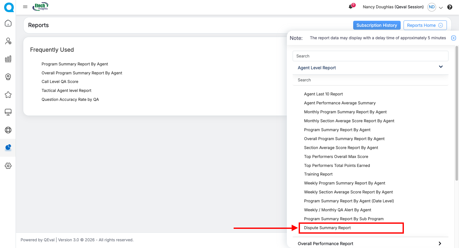Open Call Level QA Score link
This screenshot has width=459, height=248.
tap(60, 82)
